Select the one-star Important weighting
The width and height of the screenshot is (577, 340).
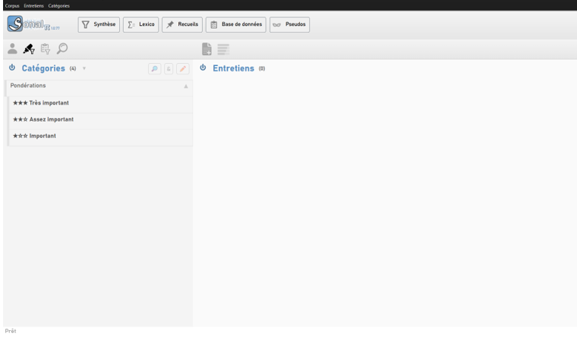tap(100, 136)
